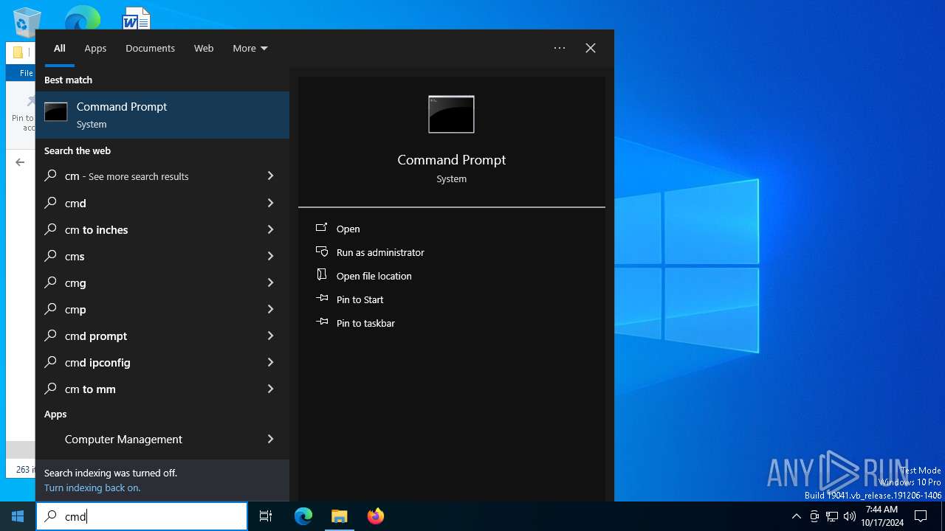
Task: Click the Open file location icon
Action: pyautogui.click(x=322, y=275)
